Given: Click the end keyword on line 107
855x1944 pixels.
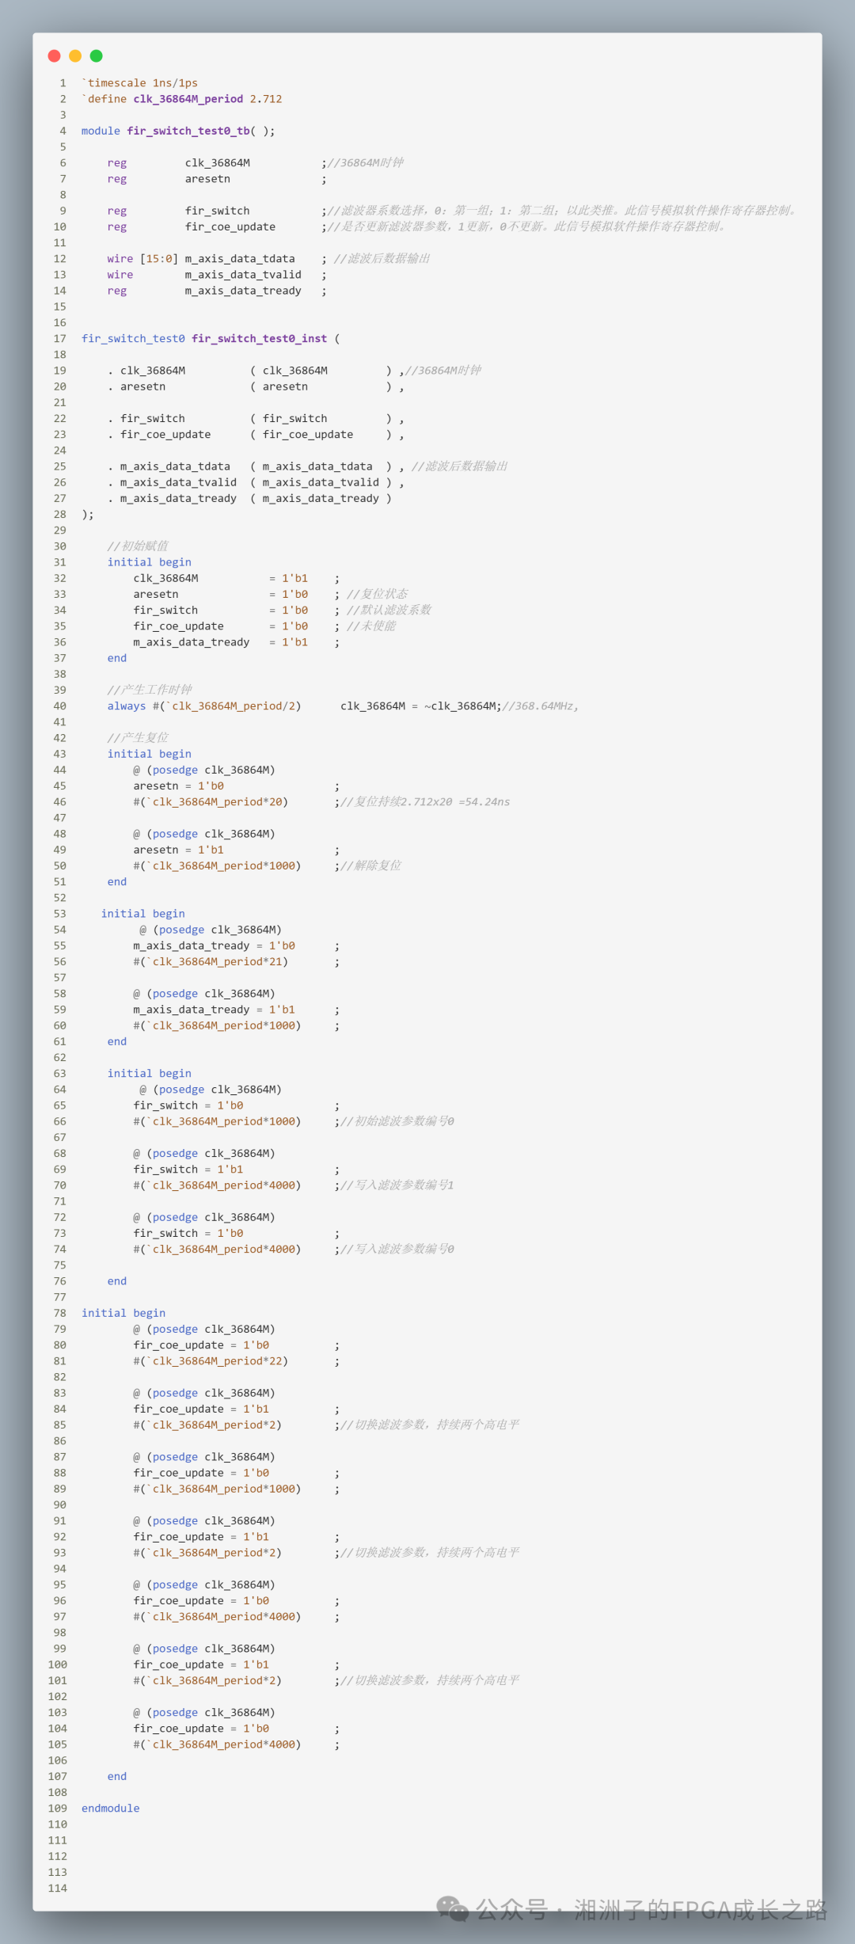Looking at the screenshot, I should 117,1776.
